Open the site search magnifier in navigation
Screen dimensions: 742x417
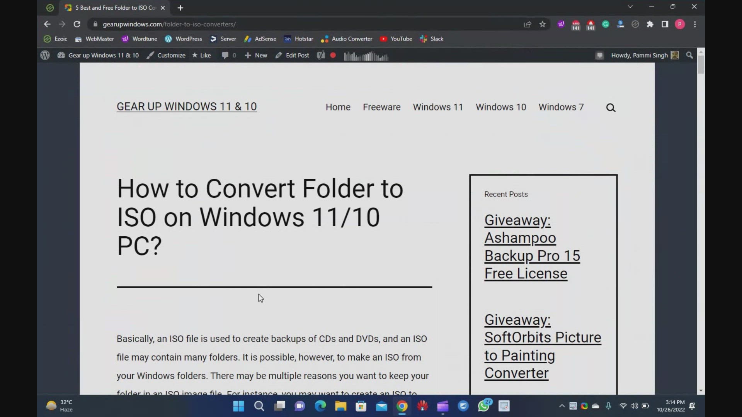pos(611,108)
